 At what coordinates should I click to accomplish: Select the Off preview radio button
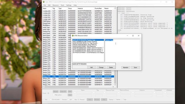[x=69, y=99]
